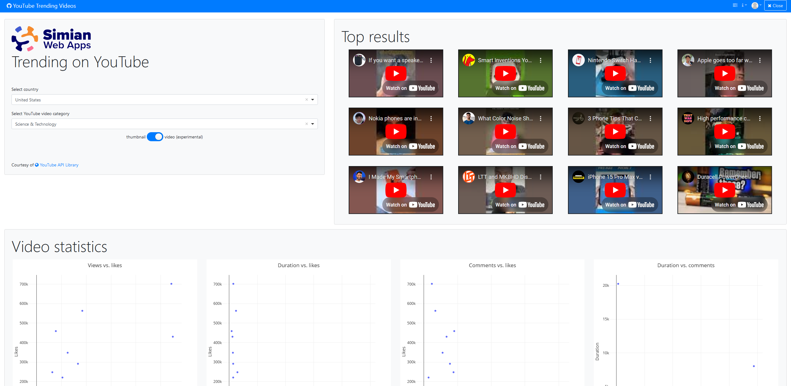This screenshot has height=386, width=791.
Task: Play the 'High performance c...' video
Action: 725,132
